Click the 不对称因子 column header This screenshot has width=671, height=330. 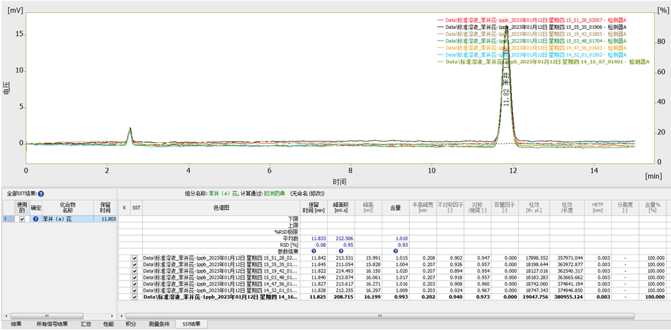click(x=450, y=208)
